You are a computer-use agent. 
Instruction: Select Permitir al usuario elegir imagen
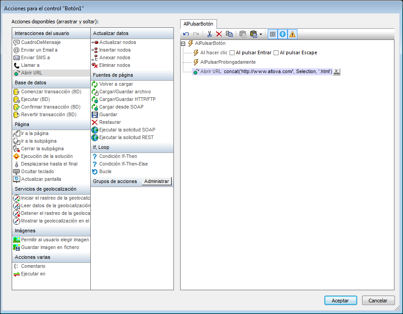pos(51,240)
